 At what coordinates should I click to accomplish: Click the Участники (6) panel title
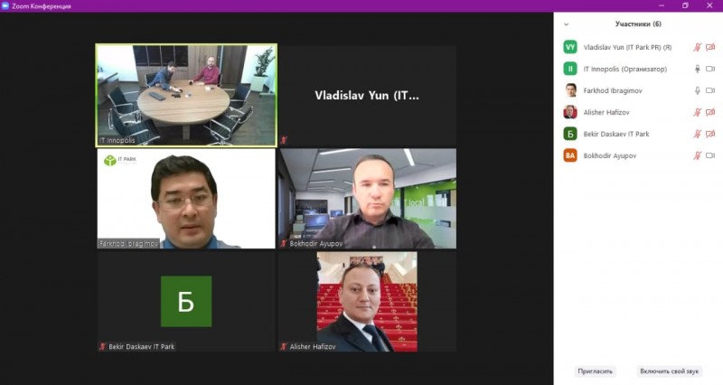(638, 24)
